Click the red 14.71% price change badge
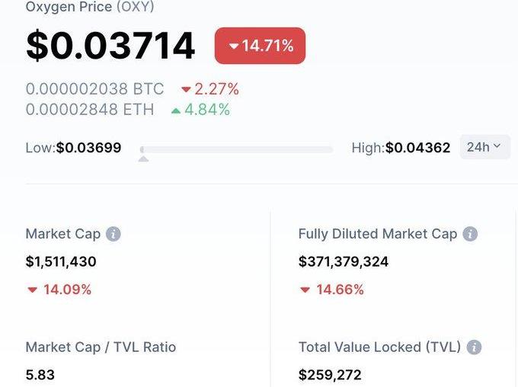 [260, 46]
